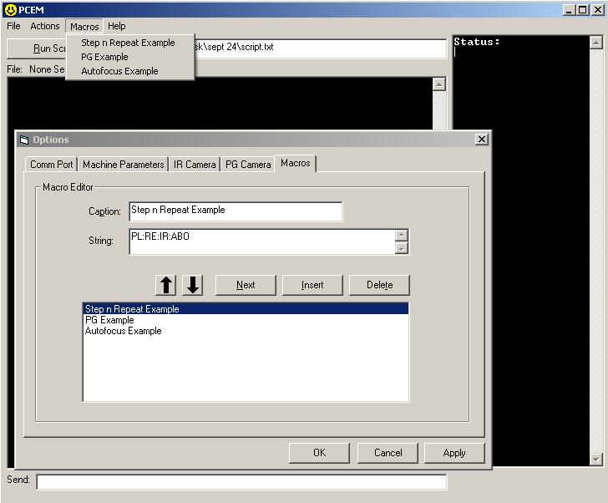Open the Help menu
Screen dimensions: 608x503
click(x=117, y=26)
